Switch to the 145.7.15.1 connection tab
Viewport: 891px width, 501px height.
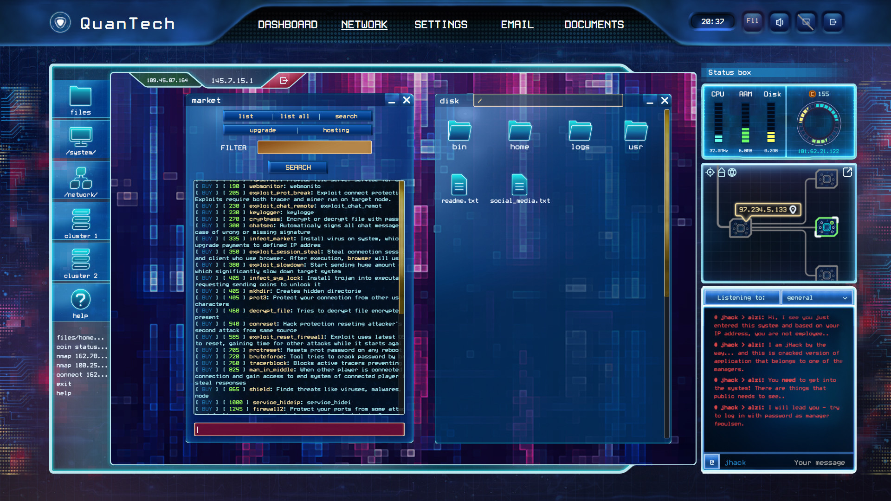tap(232, 80)
